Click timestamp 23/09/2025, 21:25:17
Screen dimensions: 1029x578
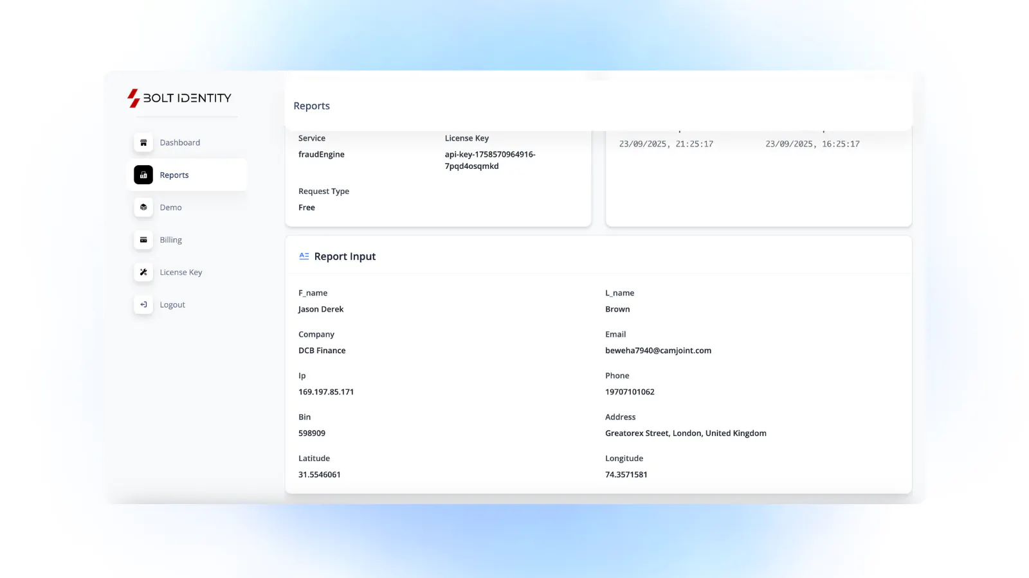click(666, 144)
